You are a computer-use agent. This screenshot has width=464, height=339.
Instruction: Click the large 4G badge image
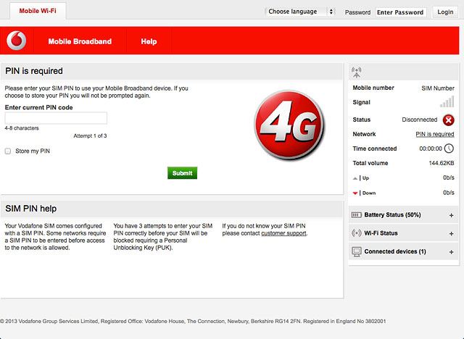pyautogui.click(x=289, y=125)
